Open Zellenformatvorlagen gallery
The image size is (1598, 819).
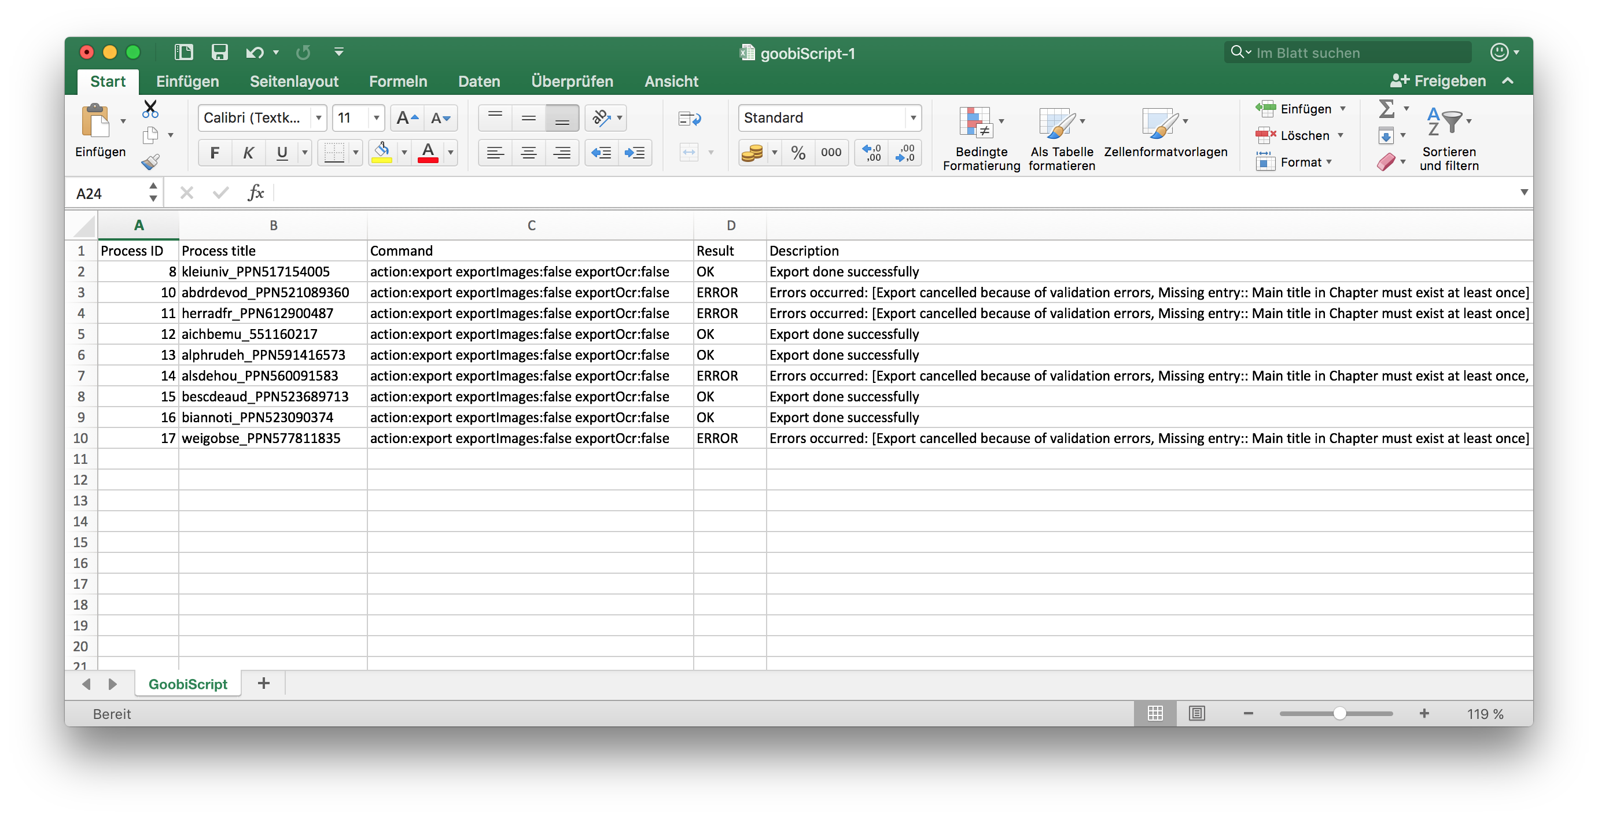(x=1166, y=132)
